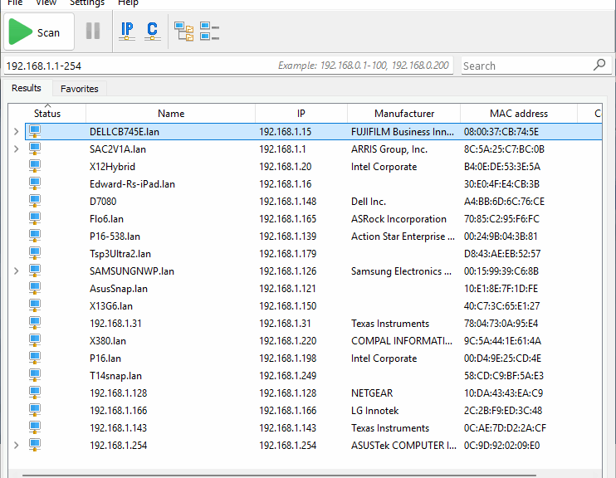Click MAC address 0C:AE:7D:D2:2A:CF
This screenshot has width=616, height=478.
coord(505,428)
